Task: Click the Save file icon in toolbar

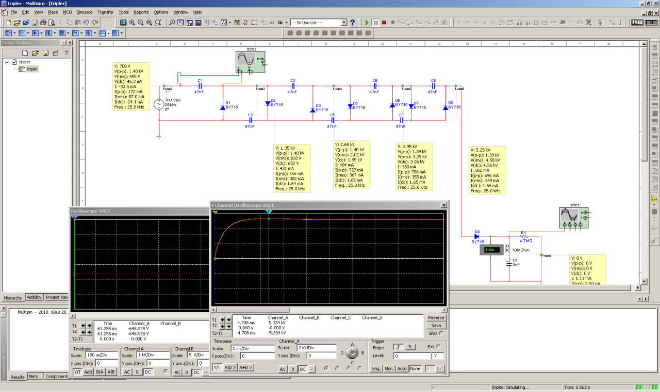Action: (x=35, y=23)
